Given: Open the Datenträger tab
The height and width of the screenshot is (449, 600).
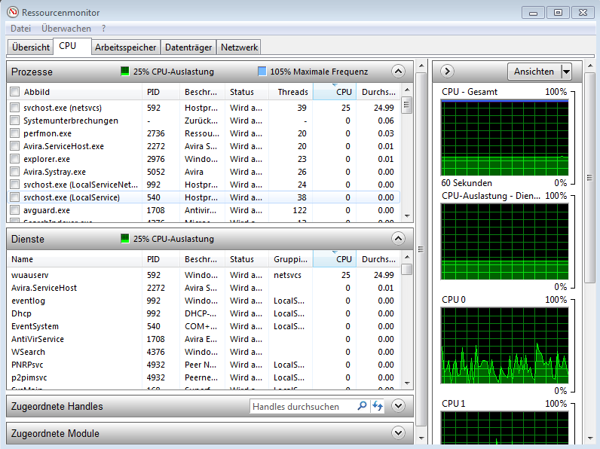Looking at the screenshot, I should (188, 47).
